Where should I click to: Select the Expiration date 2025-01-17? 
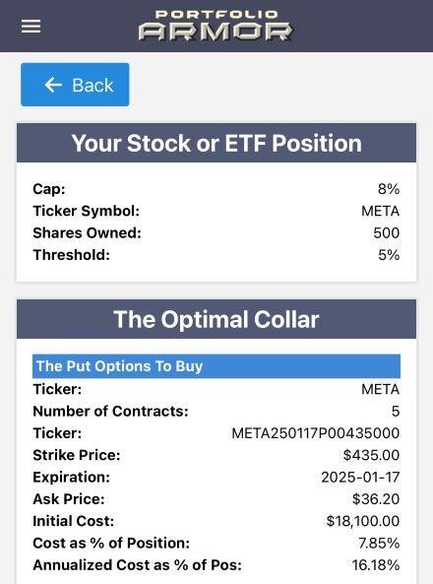point(360,477)
